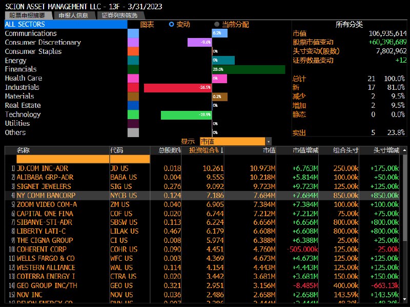Open the THE CIGNA GROUP holding
Image resolution: width=410 pixels, height=307 pixels.
click(45, 240)
